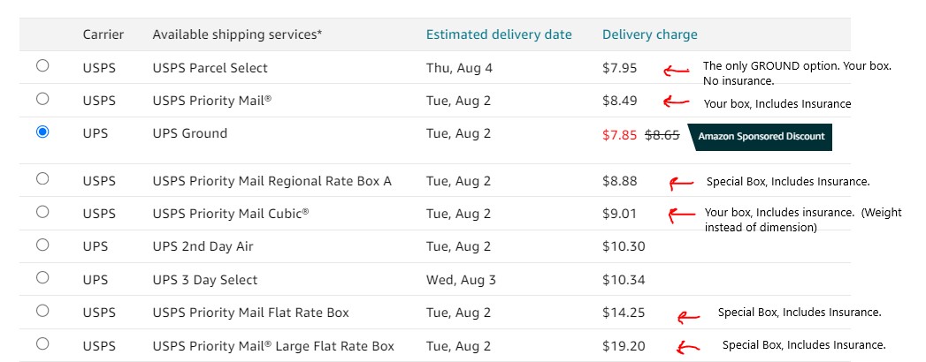Select the UPS Ground radio button

pyautogui.click(x=42, y=132)
